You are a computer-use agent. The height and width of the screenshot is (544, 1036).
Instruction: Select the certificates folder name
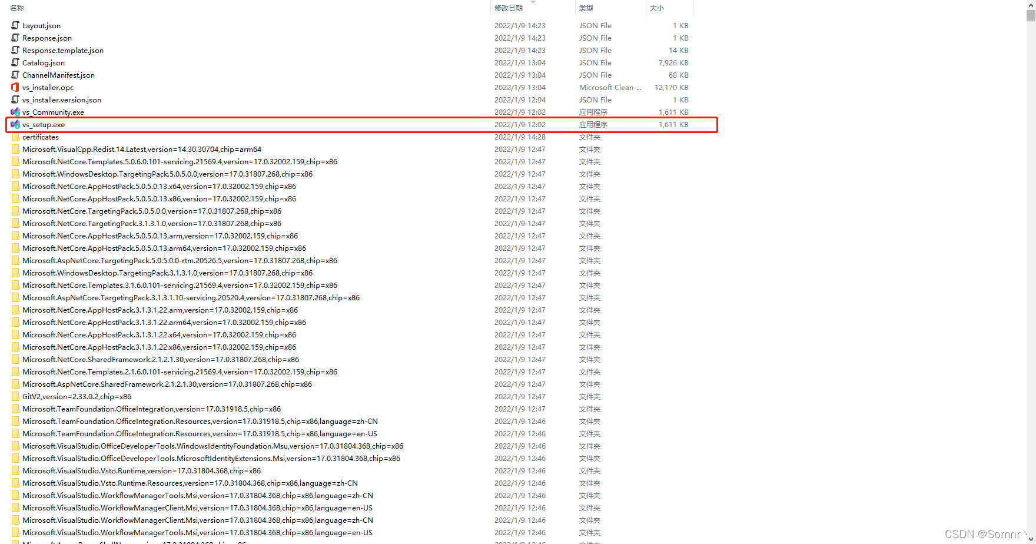(41, 137)
